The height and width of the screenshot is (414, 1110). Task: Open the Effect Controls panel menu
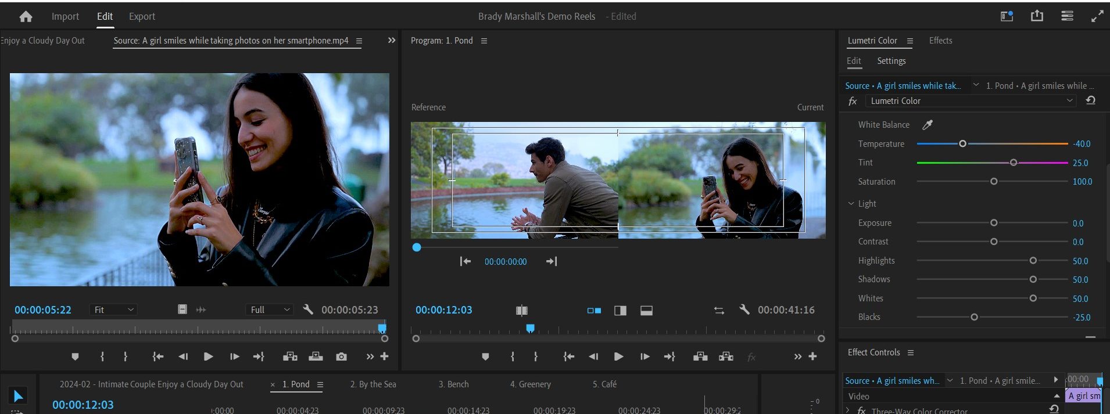[911, 352]
